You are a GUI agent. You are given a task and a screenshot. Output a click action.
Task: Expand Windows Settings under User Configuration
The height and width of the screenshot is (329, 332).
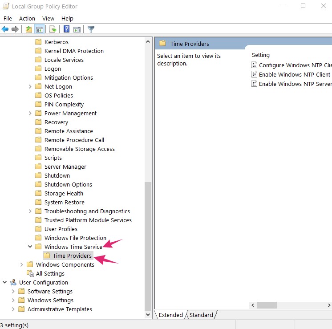[x=13, y=300]
